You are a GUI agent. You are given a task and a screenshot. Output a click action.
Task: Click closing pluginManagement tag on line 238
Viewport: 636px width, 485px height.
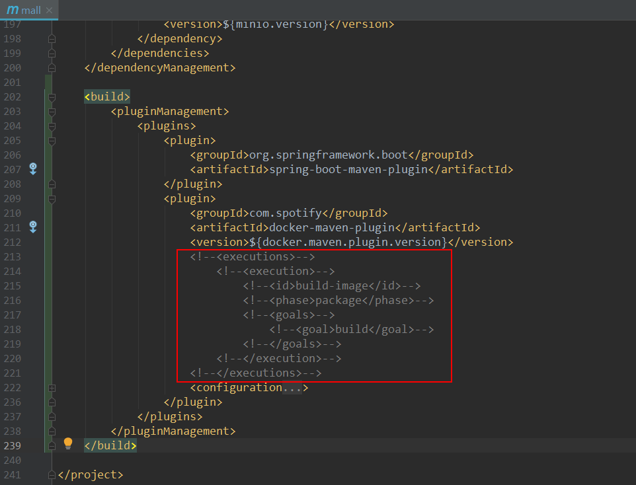(x=173, y=431)
